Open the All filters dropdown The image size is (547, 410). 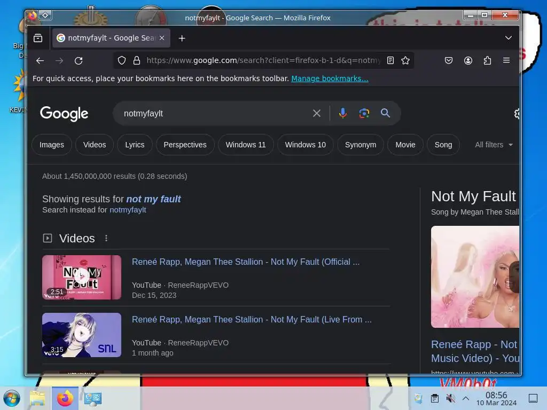click(x=494, y=145)
